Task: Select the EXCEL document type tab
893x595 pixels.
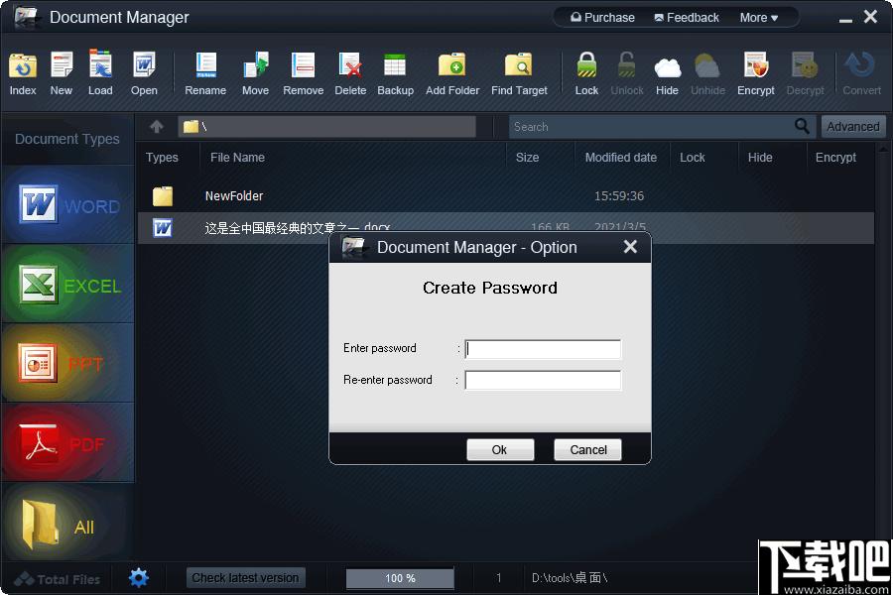Action: click(67, 286)
